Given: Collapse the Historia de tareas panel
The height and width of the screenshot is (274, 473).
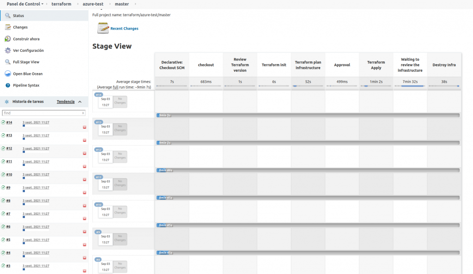Looking at the screenshot, I should (x=80, y=102).
